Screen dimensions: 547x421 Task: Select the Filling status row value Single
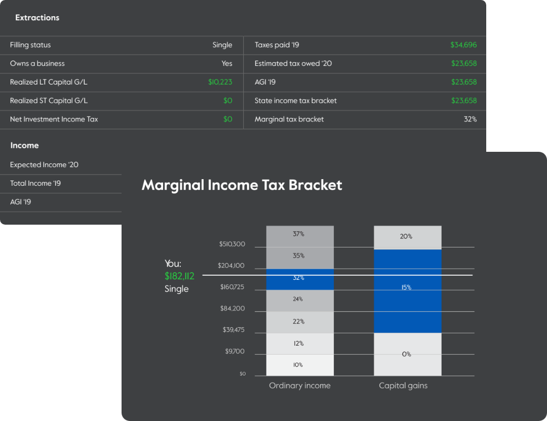pyautogui.click(x=222, y=45)
